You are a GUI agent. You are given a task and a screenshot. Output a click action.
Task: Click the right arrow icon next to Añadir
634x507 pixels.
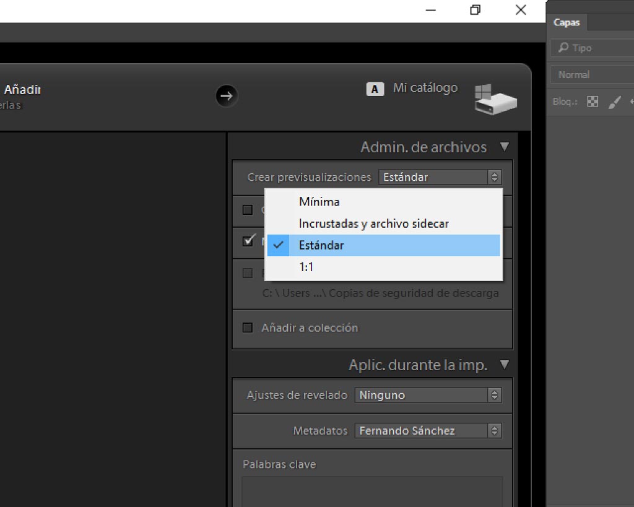point(227,96)
